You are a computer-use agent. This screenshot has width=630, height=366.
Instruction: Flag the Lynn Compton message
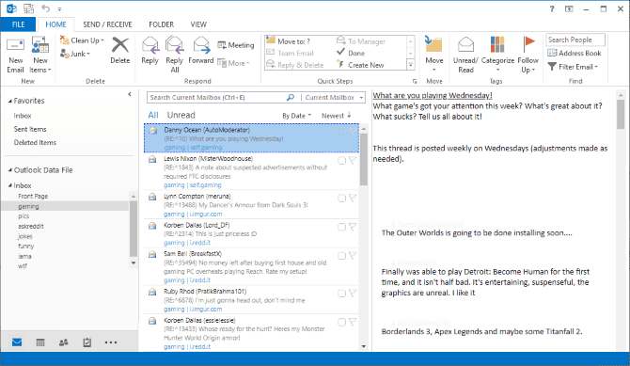pos(353,198)
